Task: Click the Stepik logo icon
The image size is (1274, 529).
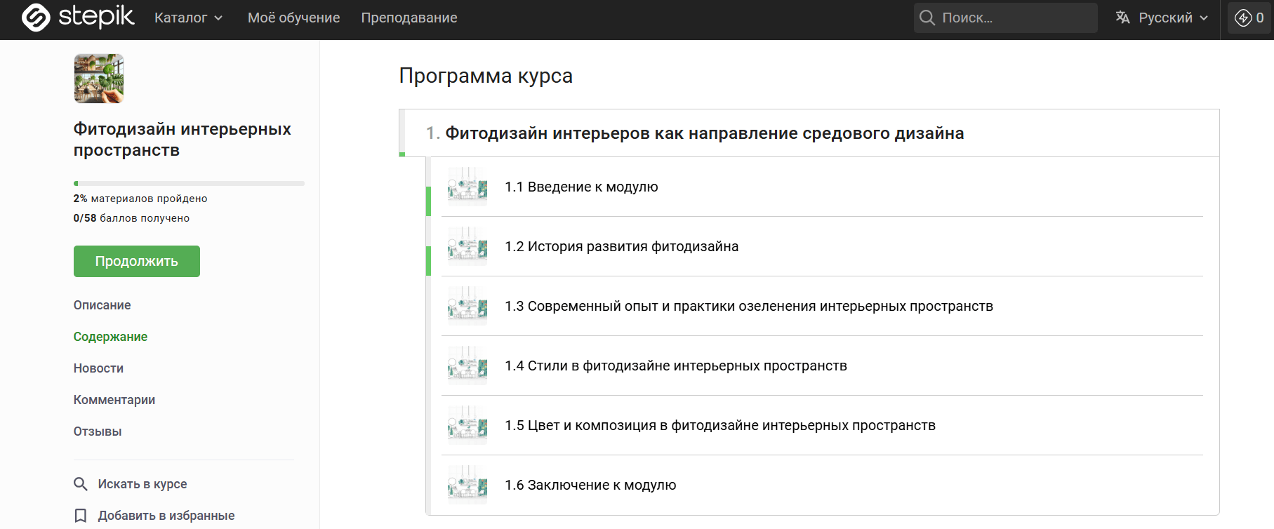Action: coord(36,18)
